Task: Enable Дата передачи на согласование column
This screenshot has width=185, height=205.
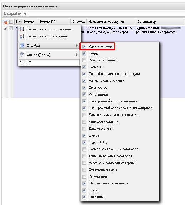Action: (x=84, y=115)
